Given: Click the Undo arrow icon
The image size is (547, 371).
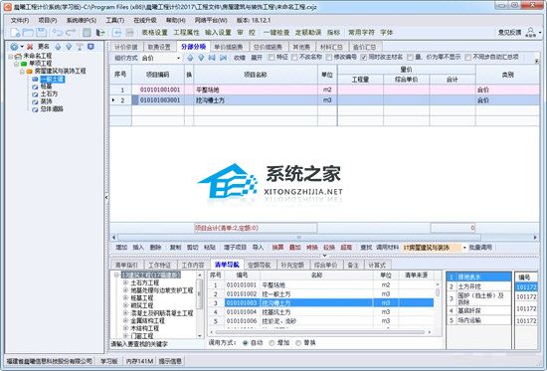Looking at the screenshot, I should coord(58,33).
